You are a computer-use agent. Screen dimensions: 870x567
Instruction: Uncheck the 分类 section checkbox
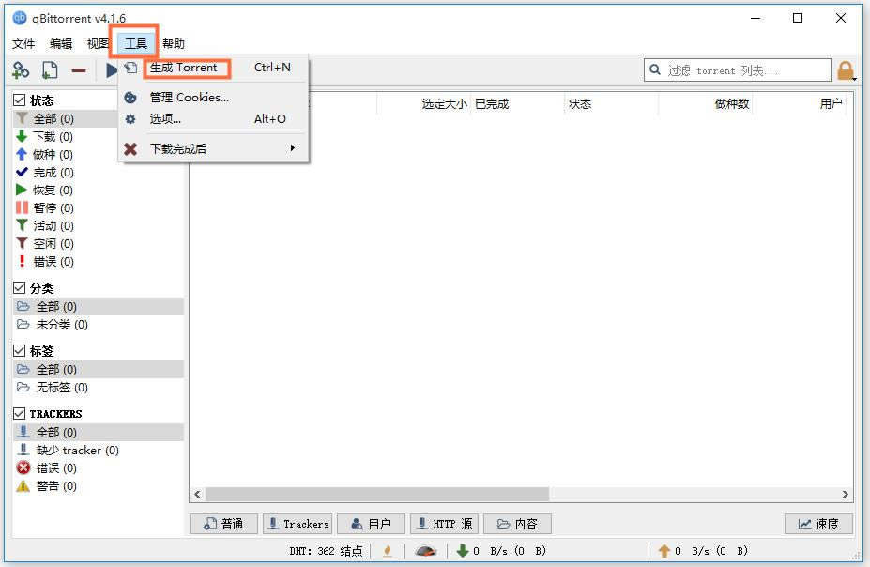click(x=20, y=288)
